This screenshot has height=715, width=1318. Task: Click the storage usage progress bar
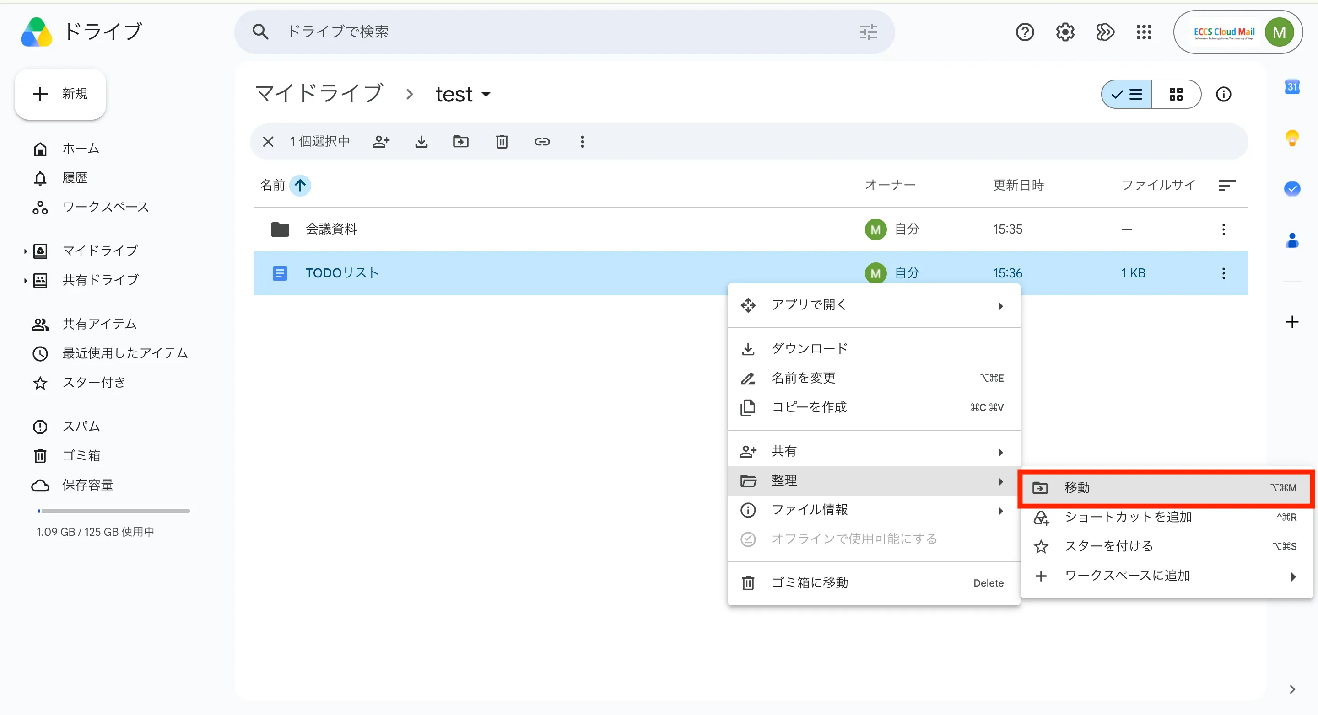click(114, 511)
